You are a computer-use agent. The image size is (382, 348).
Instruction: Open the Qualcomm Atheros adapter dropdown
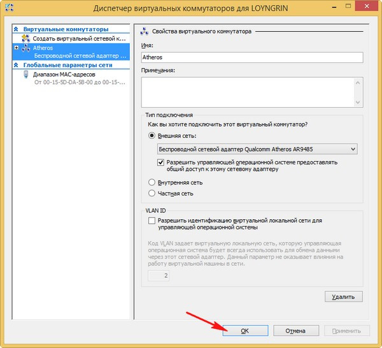(x=352, y=149)
